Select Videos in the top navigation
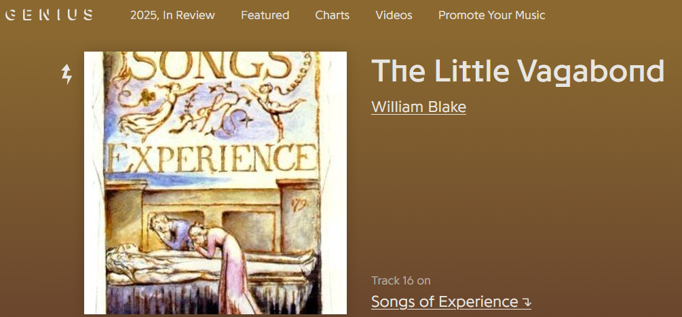This screenshot has height=317, width=682. [x=394, y=15]
